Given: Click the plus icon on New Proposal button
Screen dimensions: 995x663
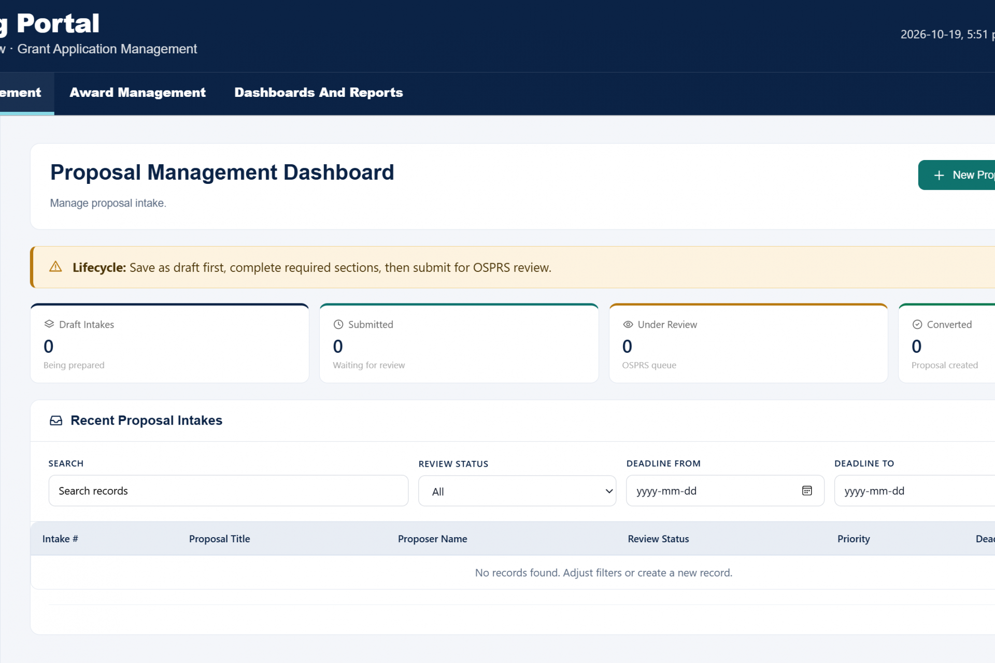Looking at the screenshot, I should (x=939, y=175).
